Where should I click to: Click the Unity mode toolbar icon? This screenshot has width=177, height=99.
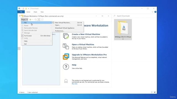(42, 20)
